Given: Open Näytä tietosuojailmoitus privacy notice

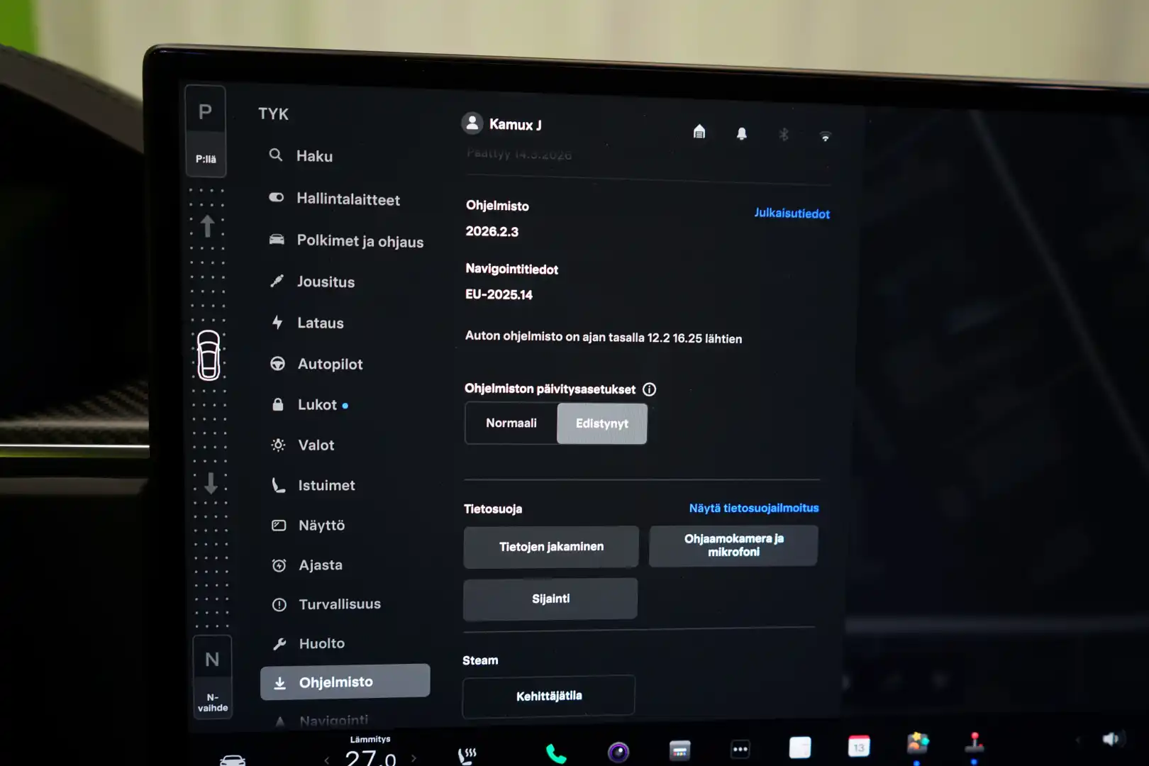Looking at the screenshot, I should (754, 508).
